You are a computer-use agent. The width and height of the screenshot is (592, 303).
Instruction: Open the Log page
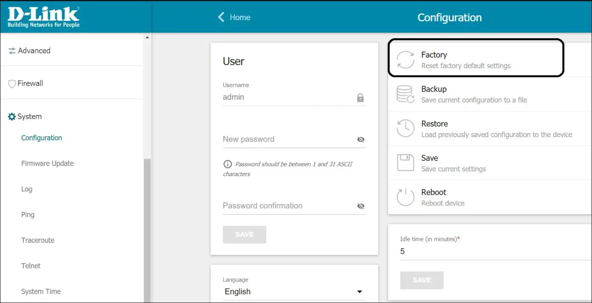(27, 189)
